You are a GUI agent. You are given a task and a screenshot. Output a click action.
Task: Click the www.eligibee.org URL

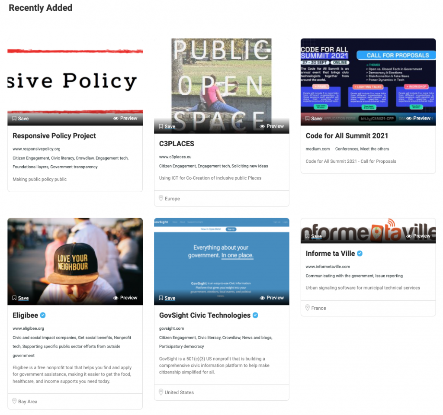pos(28,328)
